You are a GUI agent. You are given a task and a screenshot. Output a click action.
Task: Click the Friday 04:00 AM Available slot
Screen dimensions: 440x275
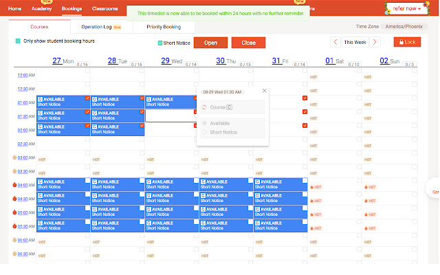click(x=280, y=184)
